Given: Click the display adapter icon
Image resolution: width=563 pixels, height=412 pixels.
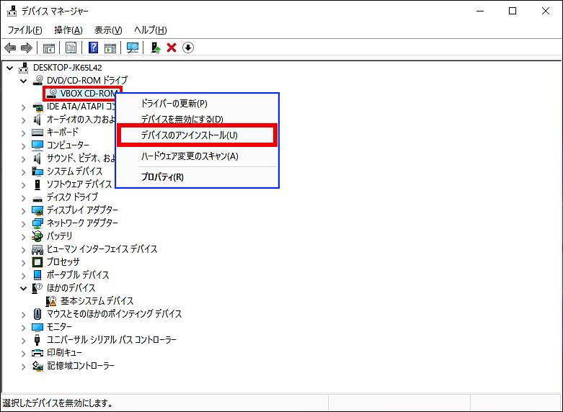Looking at the screenshot, I should pyautogui.click(x=37, y=210).
